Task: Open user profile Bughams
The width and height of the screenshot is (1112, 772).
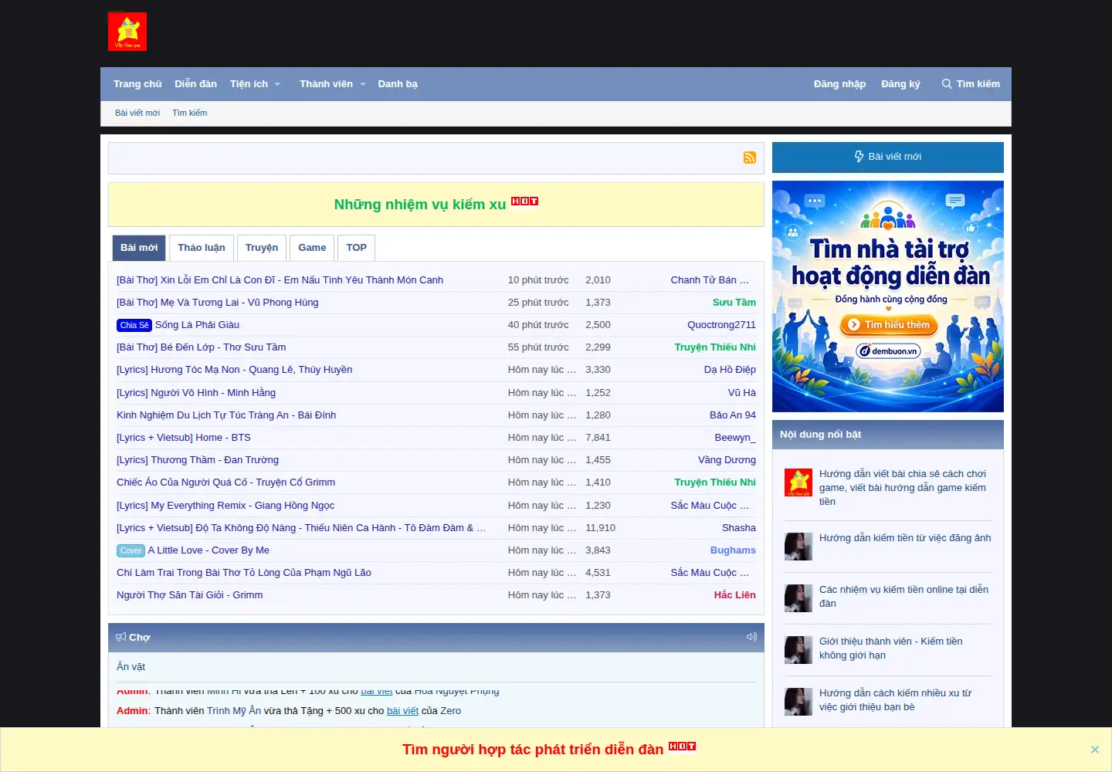Action: point(733,550)
